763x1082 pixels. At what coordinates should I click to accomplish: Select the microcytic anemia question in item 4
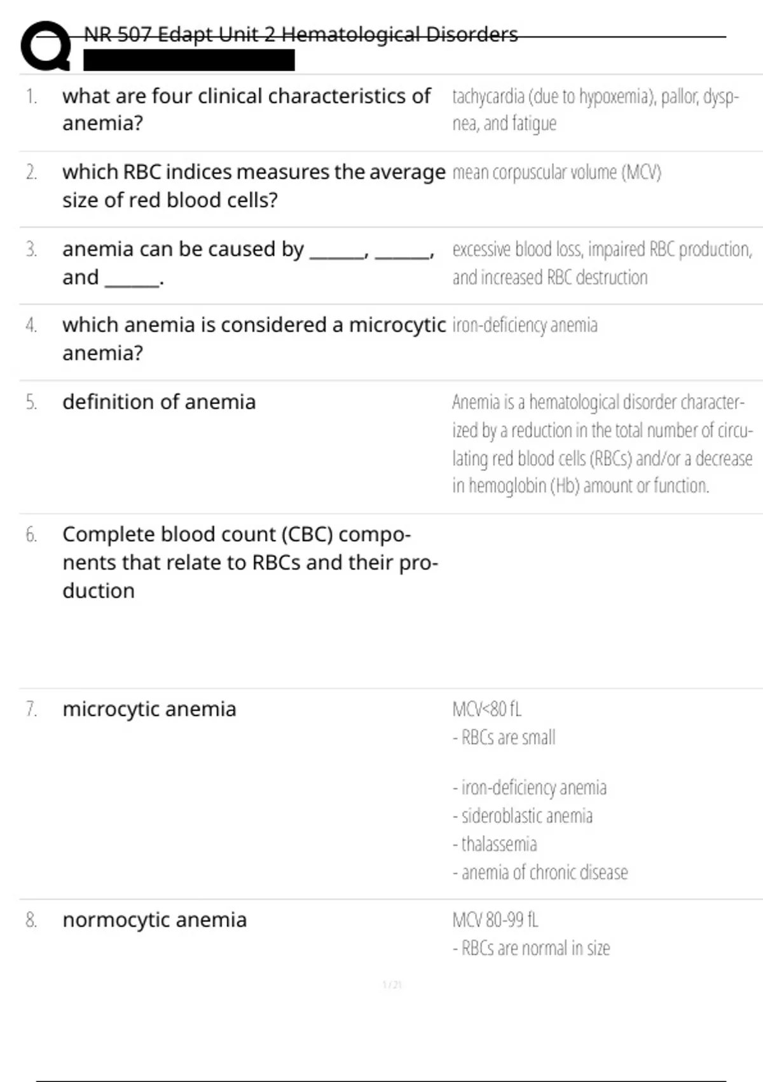pos(254,339)
